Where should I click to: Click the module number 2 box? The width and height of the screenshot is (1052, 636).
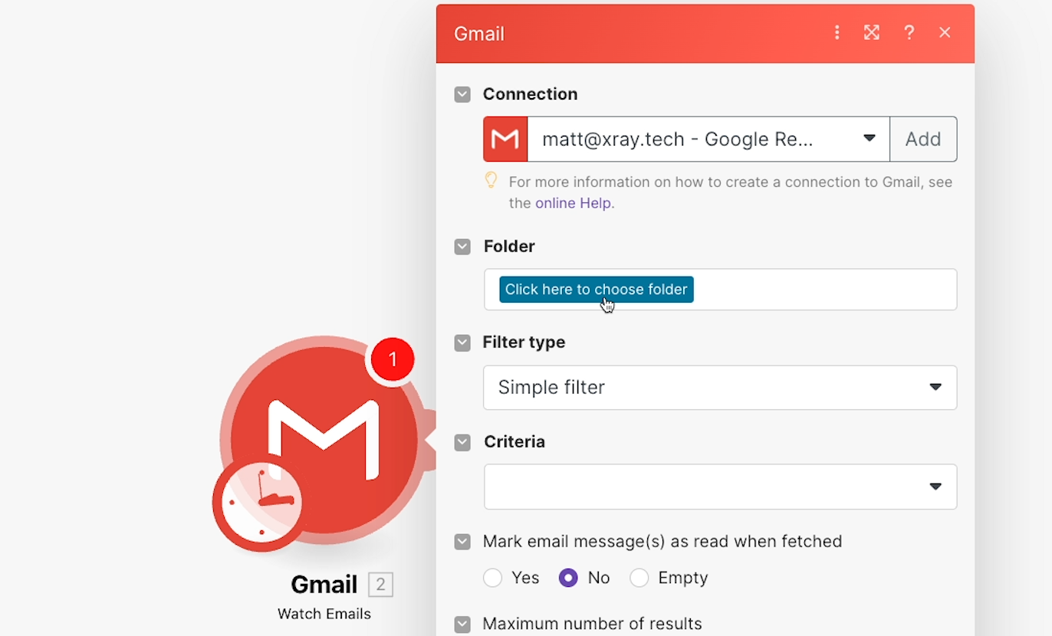tap(380, 585)
